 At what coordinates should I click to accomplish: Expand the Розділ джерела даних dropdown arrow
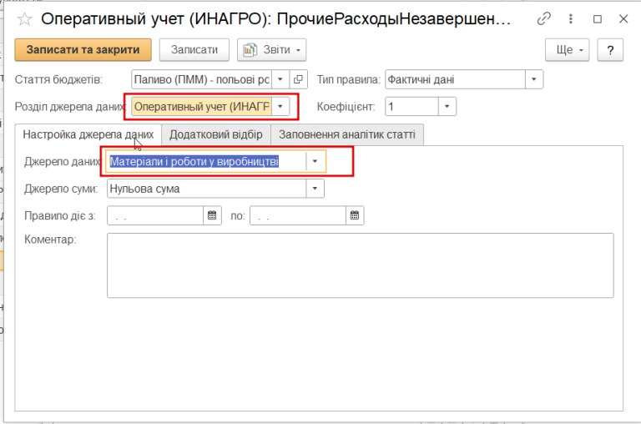coord(280,106)
